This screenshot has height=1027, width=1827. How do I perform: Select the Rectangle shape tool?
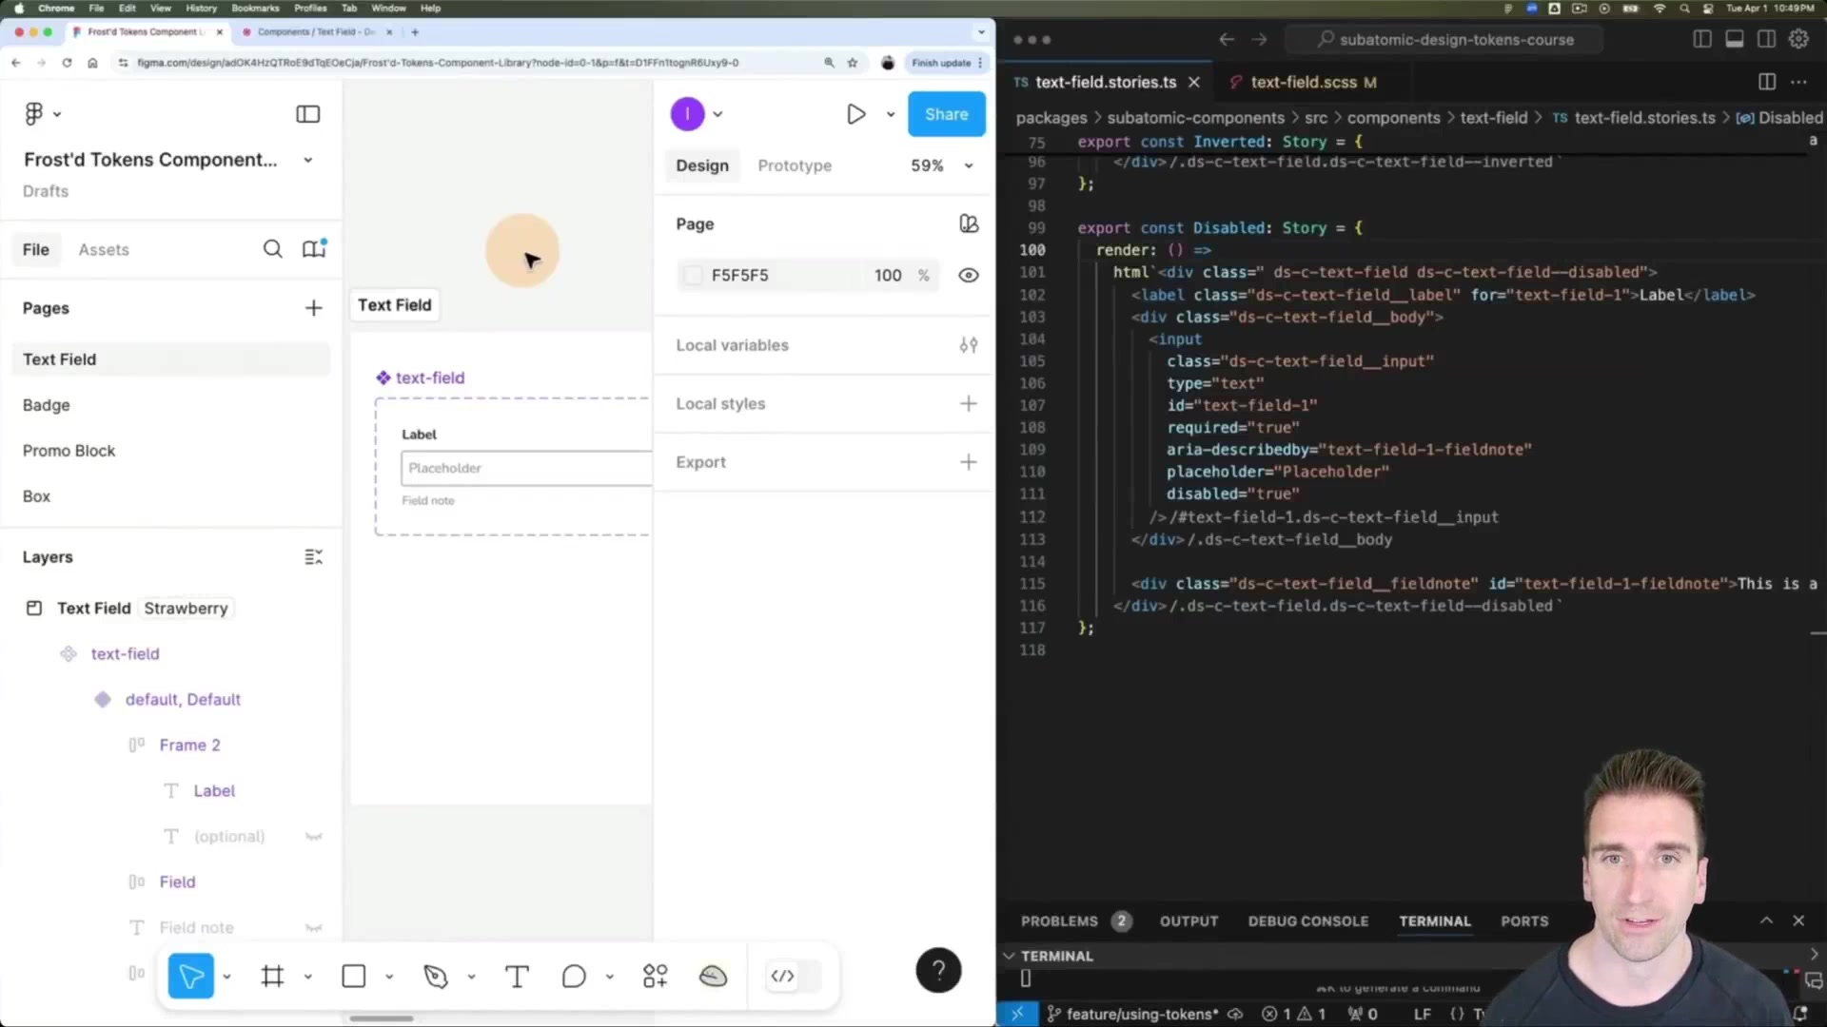coord(353,976)
